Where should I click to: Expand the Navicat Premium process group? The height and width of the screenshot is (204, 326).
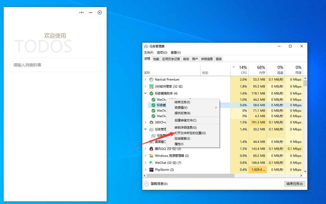(145, 80)
